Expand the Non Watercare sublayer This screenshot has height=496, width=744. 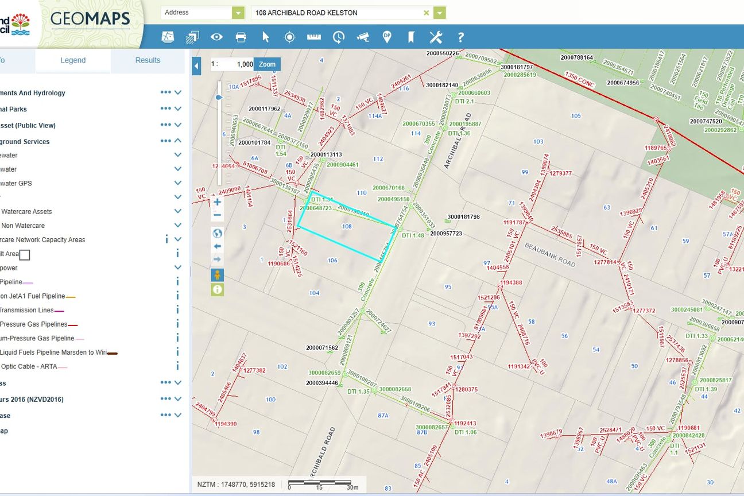coord(178,226)
